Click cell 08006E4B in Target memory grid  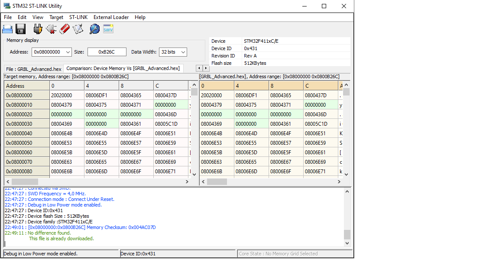coord(67,134)
